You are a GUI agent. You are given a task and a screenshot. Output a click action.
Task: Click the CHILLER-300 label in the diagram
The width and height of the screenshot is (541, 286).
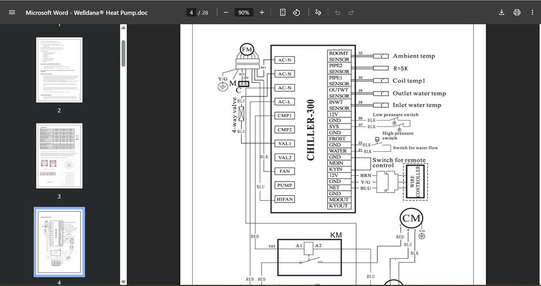[x=311, y=130]
